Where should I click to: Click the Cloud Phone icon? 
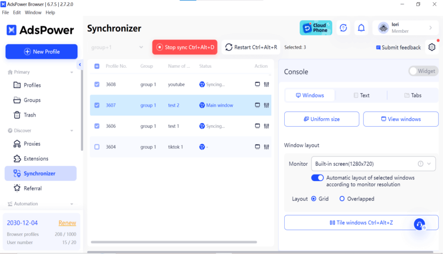pyautogui.click(x=316, y=28)
